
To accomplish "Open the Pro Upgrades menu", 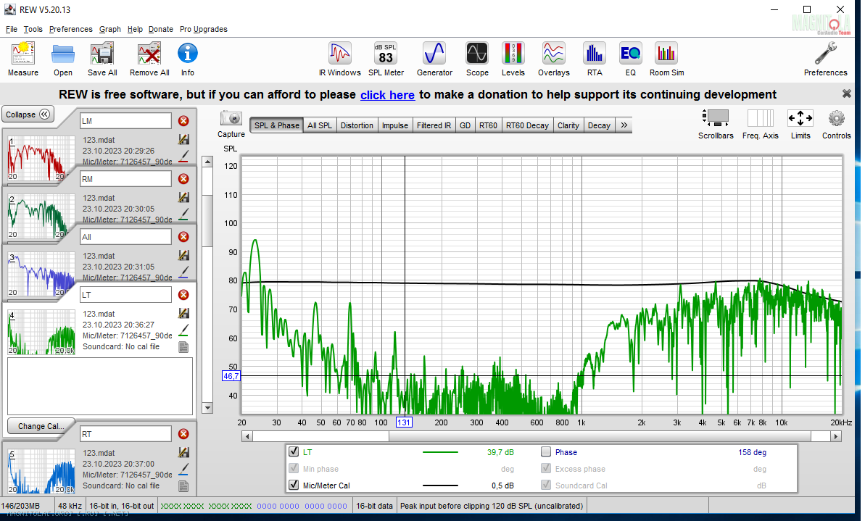I will [x=204, y=29].
